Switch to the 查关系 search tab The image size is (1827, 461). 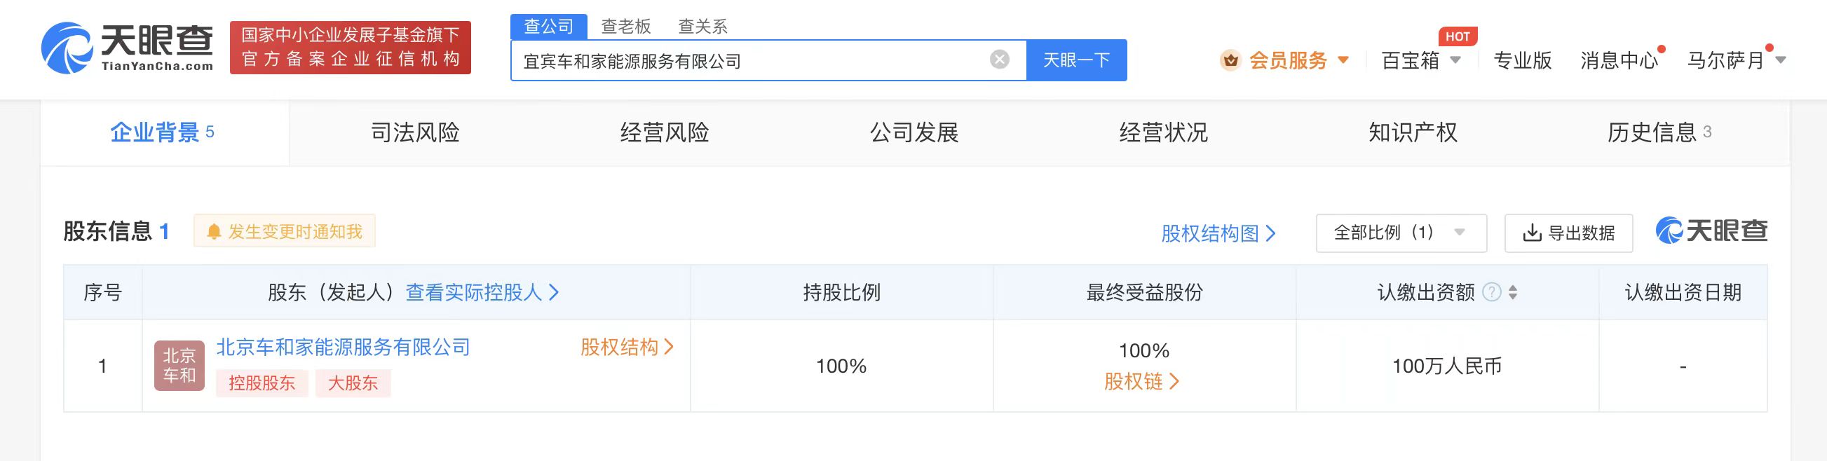(x=703, y=26)
